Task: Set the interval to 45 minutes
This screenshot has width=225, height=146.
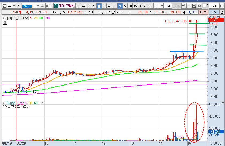Action: click(x=145, y=6)
